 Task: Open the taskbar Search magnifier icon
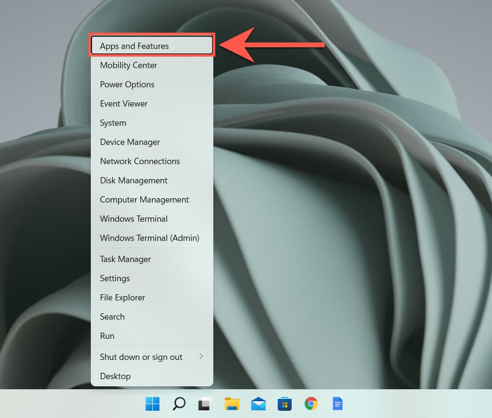point(179,404)
